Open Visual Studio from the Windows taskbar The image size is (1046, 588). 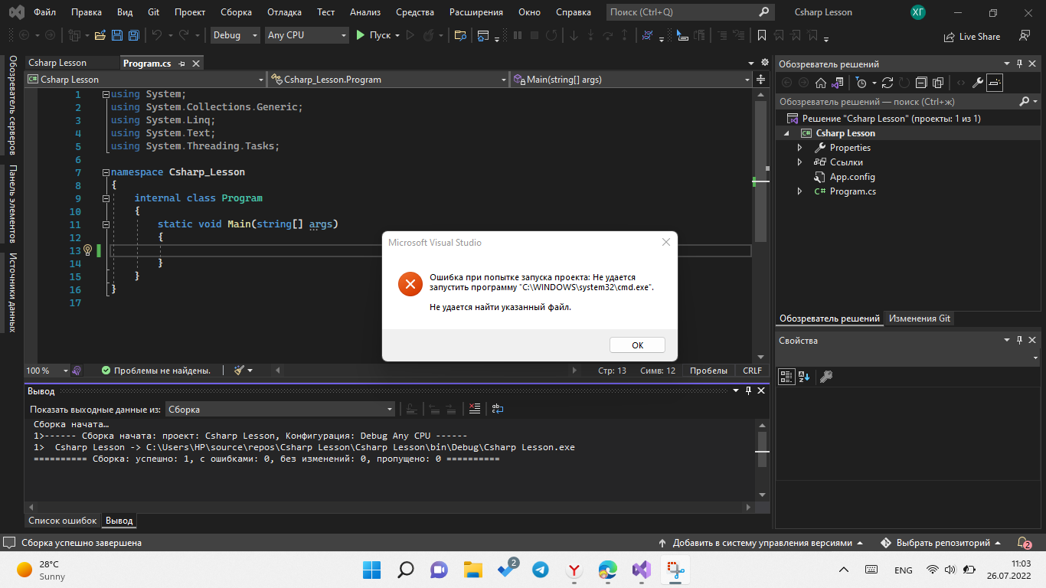(x=642, y=570)
